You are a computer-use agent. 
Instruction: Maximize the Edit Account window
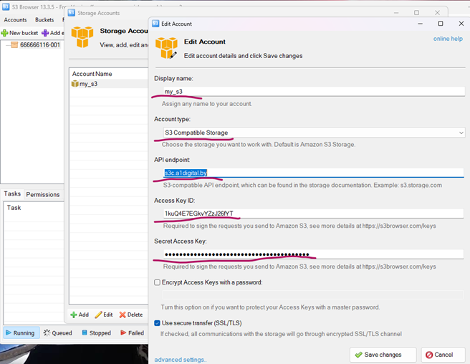point(441,24)
